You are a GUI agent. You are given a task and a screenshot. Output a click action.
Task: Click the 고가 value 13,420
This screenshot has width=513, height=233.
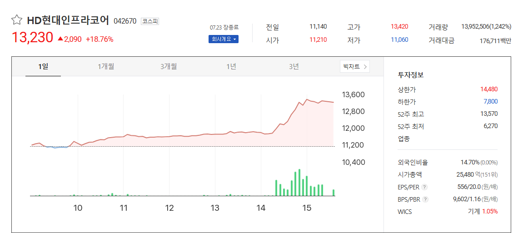click(x=399, y=26)
